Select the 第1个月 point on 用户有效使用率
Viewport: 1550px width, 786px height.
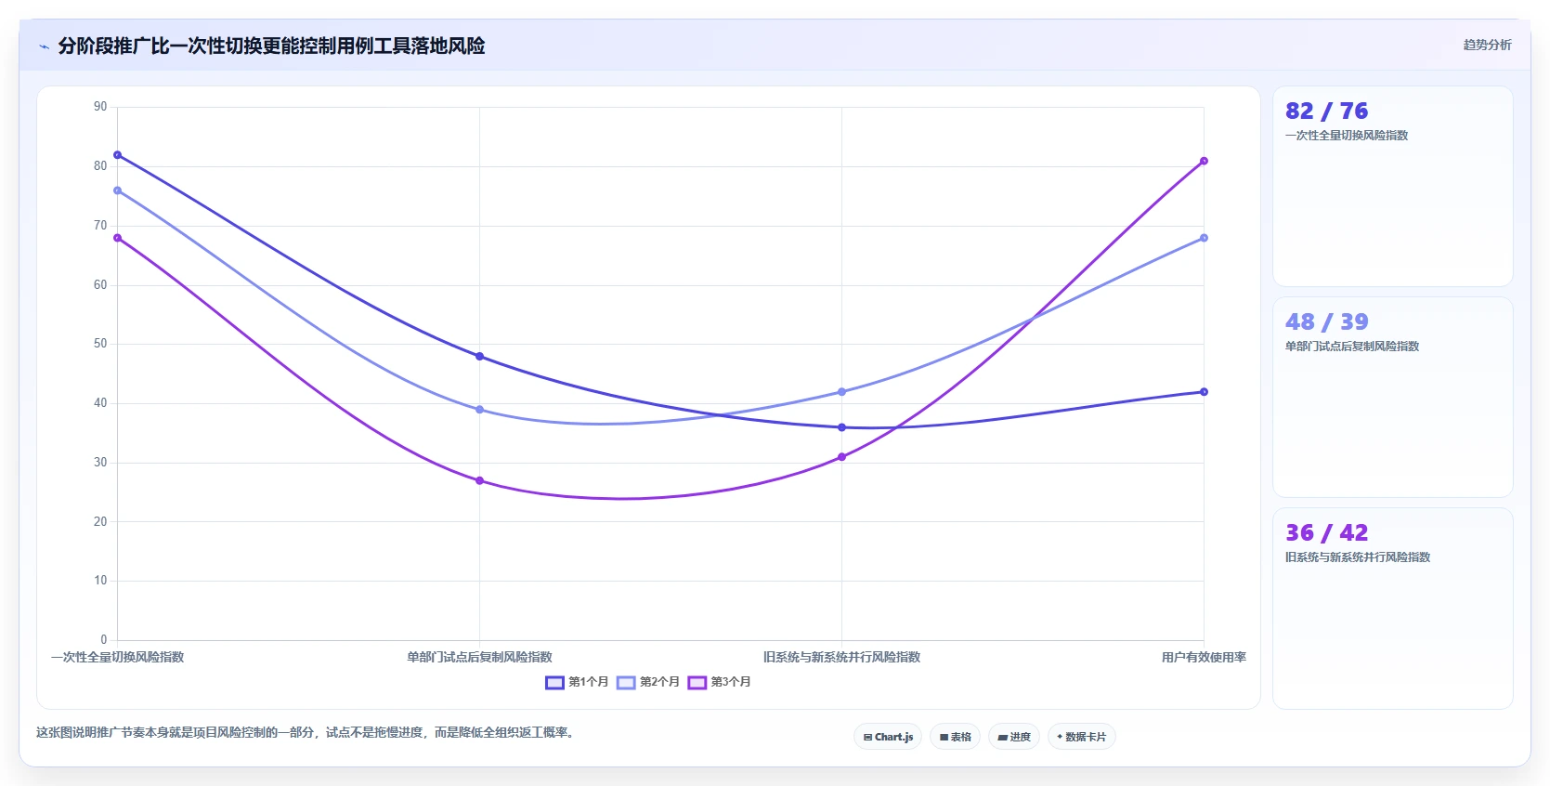pyautogui.click(x=1204, y=392)
